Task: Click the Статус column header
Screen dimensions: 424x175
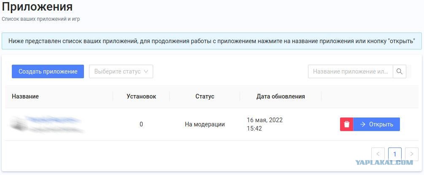Action: [x=205, y=96]
